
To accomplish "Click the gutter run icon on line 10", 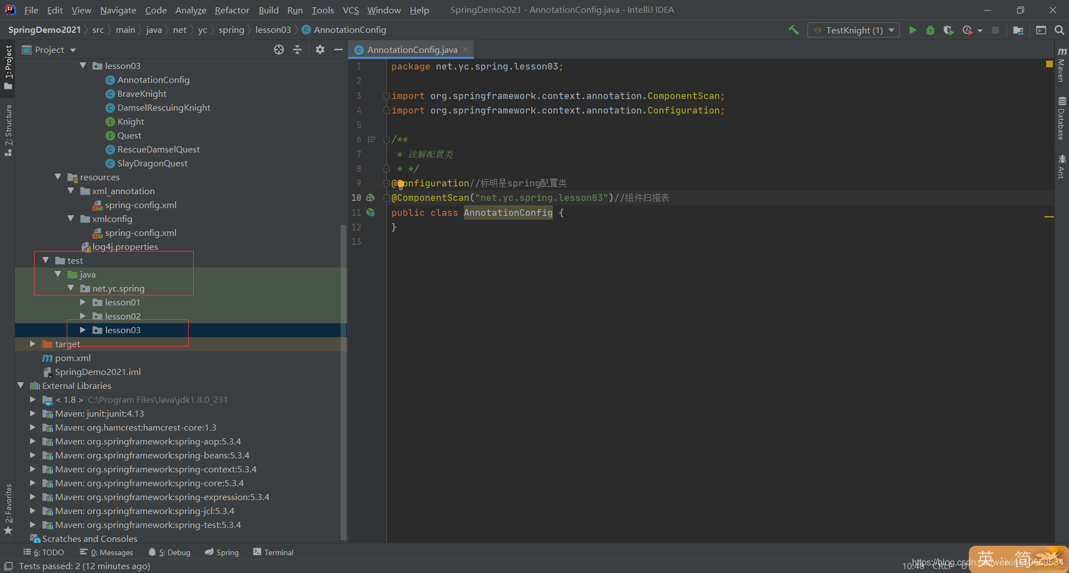I will click(370, 197).
